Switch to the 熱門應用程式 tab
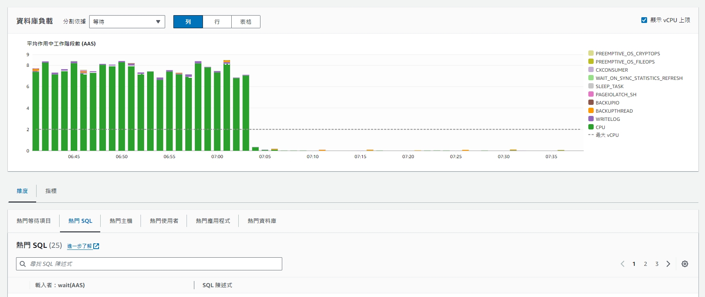 coord(213,221)
